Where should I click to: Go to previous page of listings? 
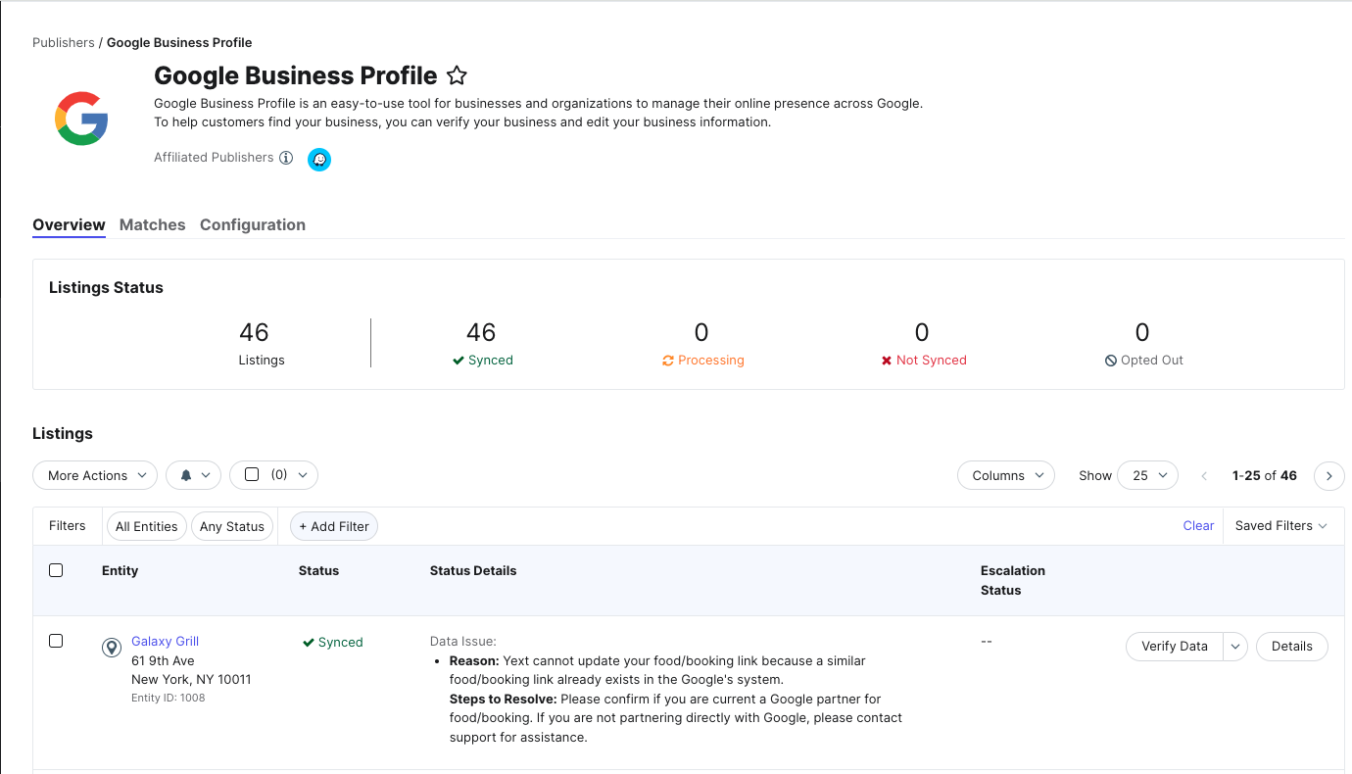point(1204,475)
